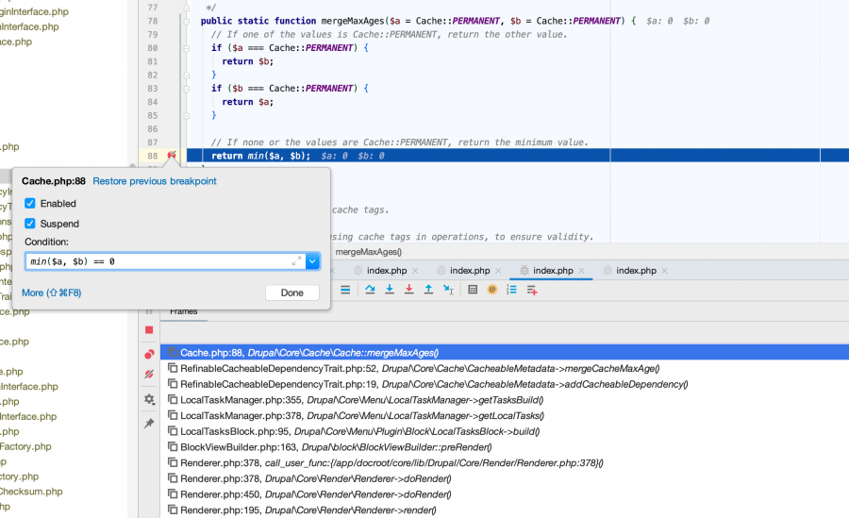Select Renderer.php:195 render frame

[x=504, y=510]
